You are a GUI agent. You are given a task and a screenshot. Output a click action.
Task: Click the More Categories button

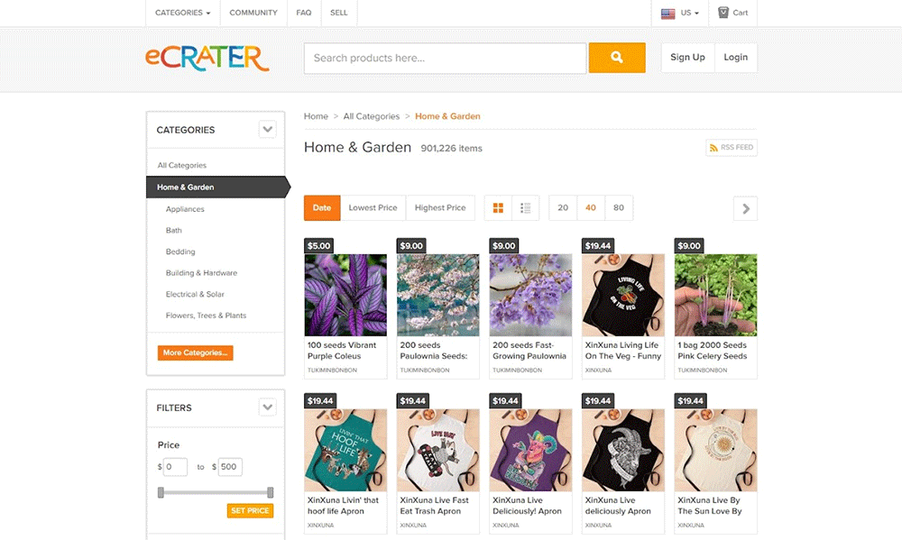195,352
